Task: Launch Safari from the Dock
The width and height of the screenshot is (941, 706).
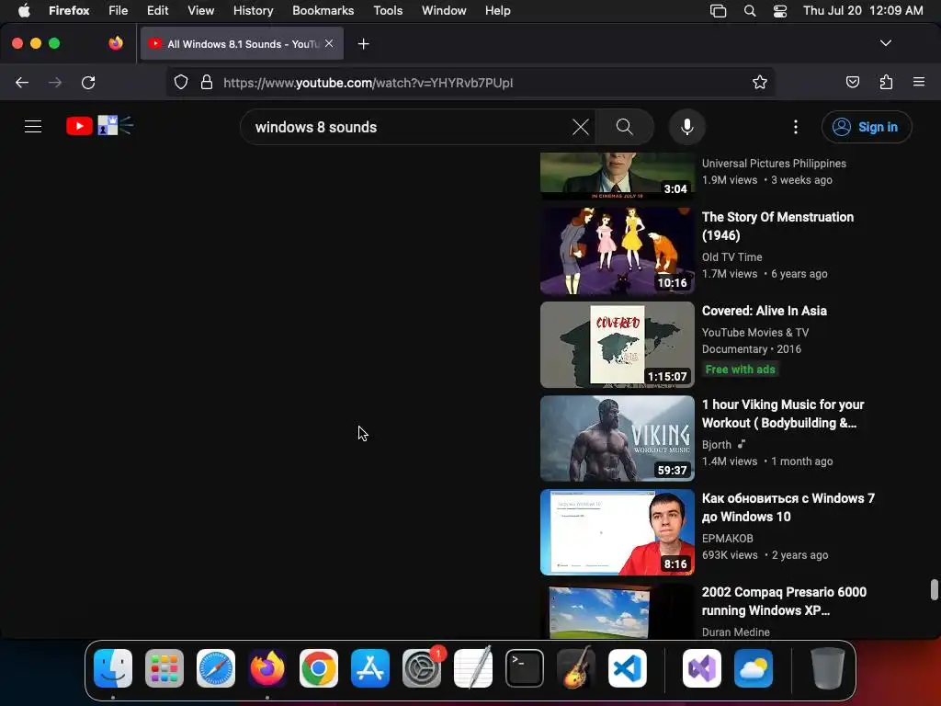Action: 216,668
